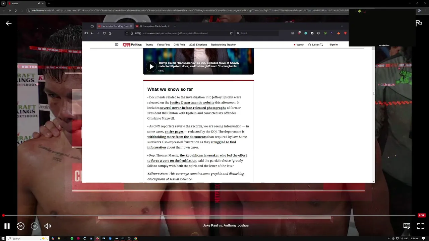Viewport: 429px width, 241px height.
Task: Click Watch on CNN header
Action: coord(299,45)
